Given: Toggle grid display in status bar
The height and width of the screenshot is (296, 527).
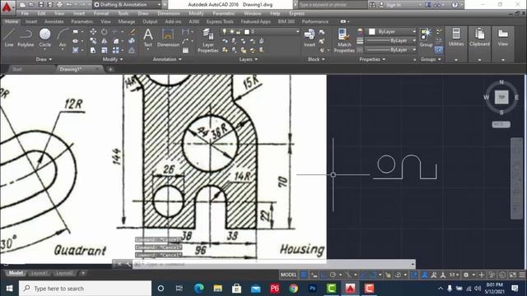Looking at the screenshot, I should click(304, 275).
